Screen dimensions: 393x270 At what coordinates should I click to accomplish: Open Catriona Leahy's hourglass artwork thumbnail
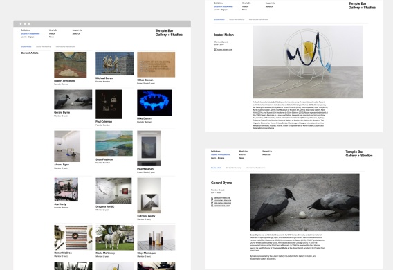point(149,195)
